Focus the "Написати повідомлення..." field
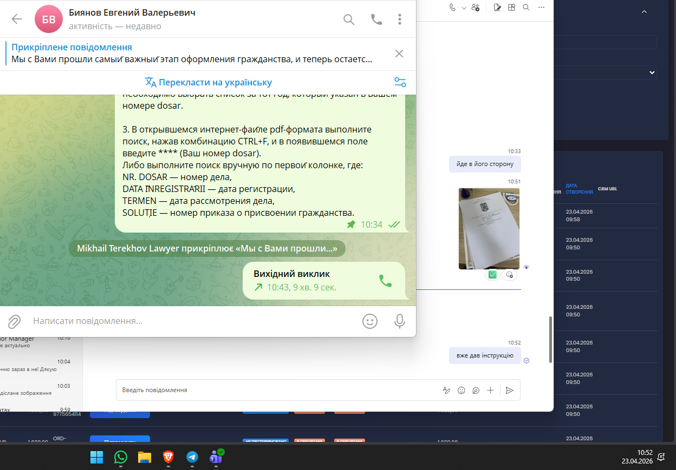Image resolution: width=676 pixels, height=470 pixels. coord(192,321)
